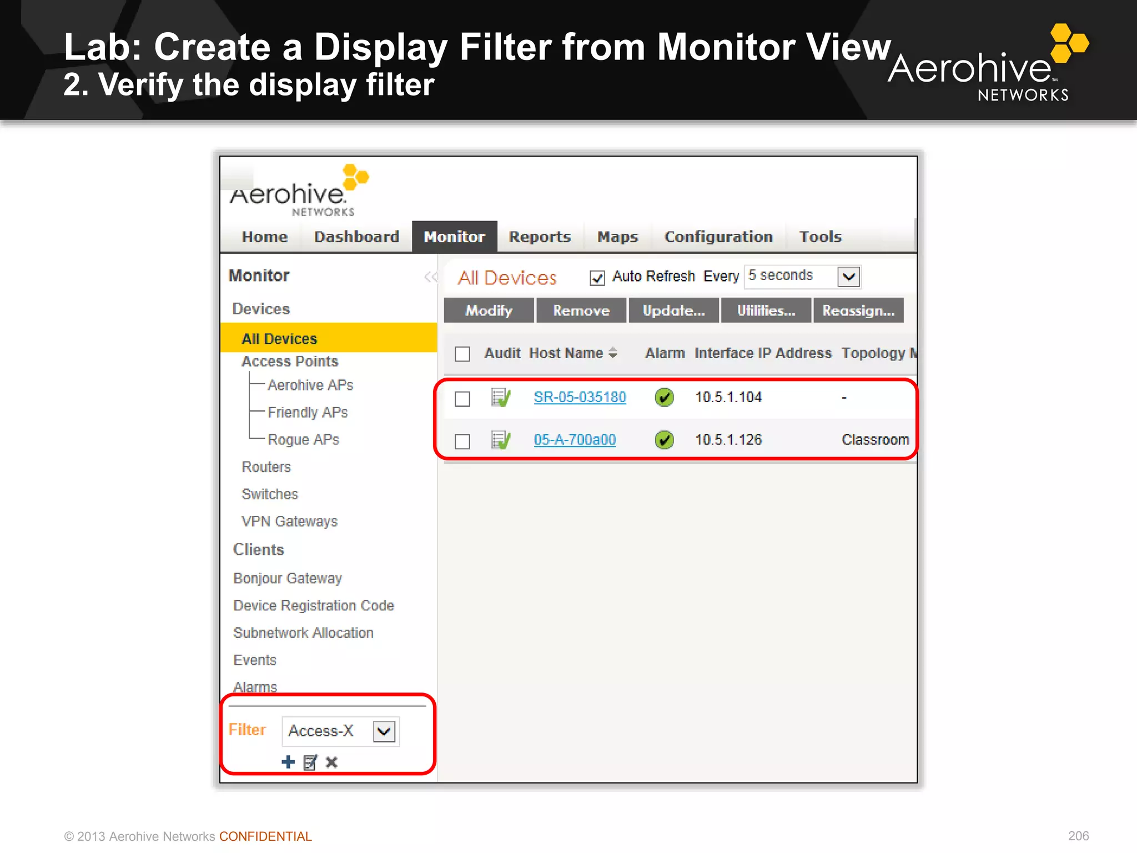Open the Filter Access-X dropdown
Image resolution: width=1137 pixels, height=853 pixels.
pyautogui.click(x=341, y=731)
